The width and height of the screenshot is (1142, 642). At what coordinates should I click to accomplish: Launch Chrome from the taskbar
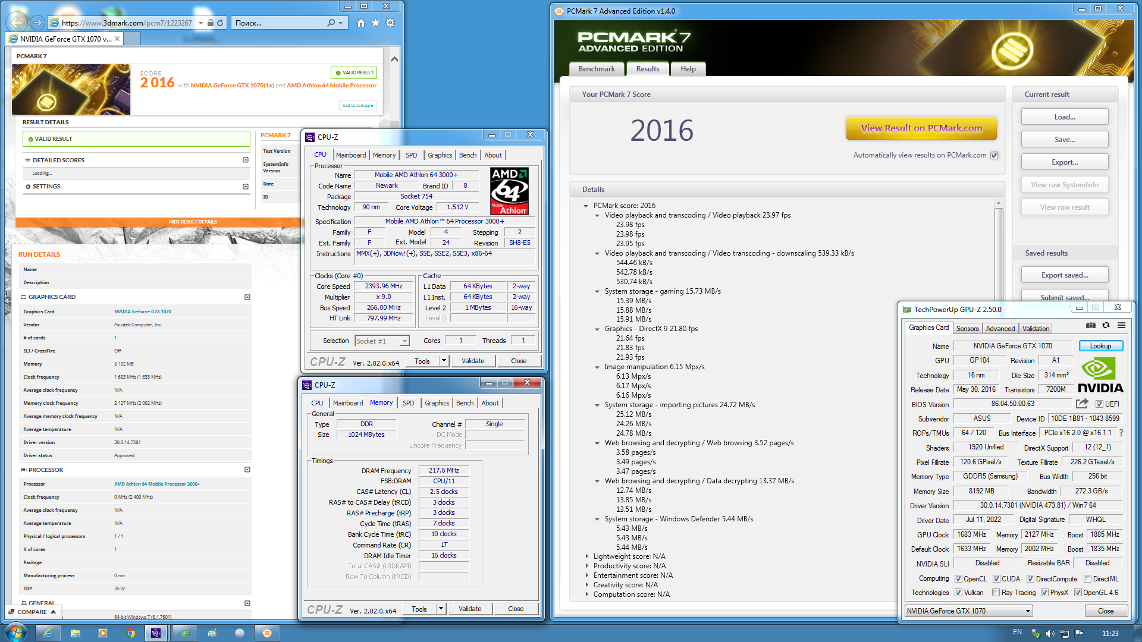tap(130, 633)
